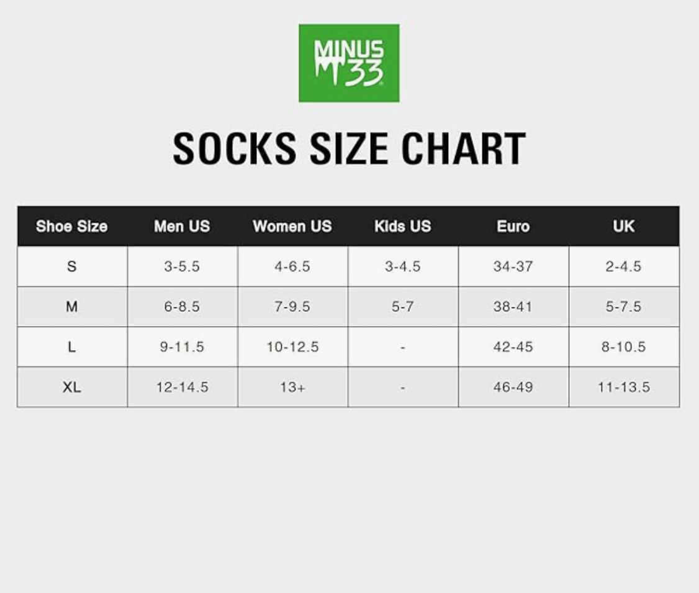Click the Socks Size Chart heading

tap(349, 148)
